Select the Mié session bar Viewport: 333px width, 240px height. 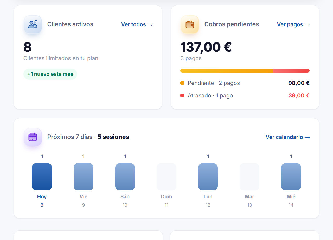(291, 177)
